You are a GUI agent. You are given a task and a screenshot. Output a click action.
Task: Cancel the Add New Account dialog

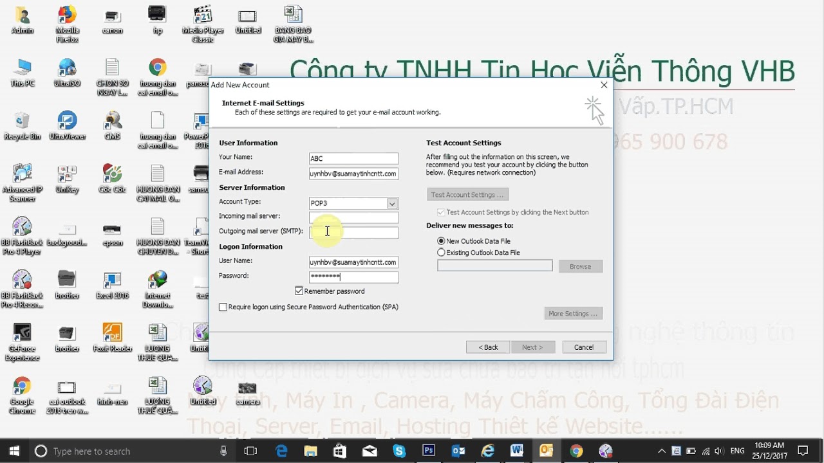coord(584,347)
